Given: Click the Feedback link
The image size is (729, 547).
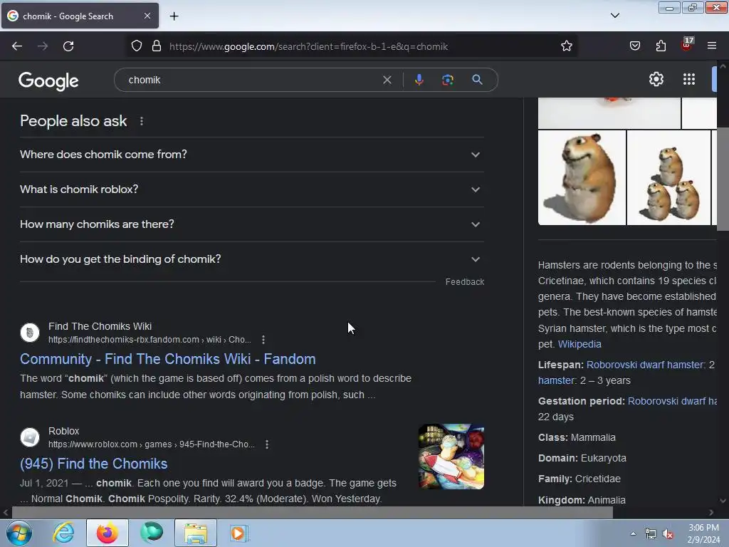Looking at the screenshot, I should click(464, 282).
